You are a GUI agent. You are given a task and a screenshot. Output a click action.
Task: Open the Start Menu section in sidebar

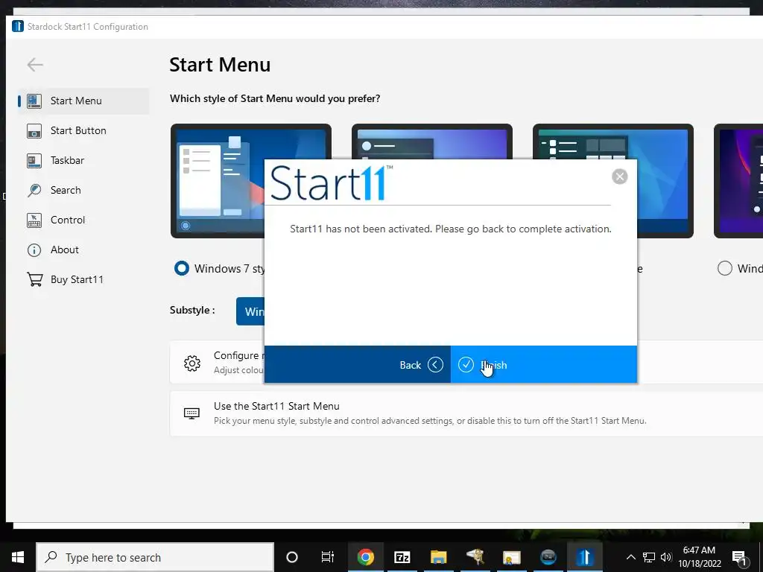pos(83,101)
